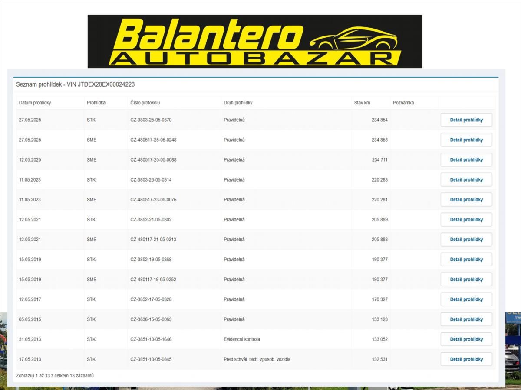This screenshot has height=390, width=521.
Task: Click the Prohlídka column header
Action: [x=96, y=103]
